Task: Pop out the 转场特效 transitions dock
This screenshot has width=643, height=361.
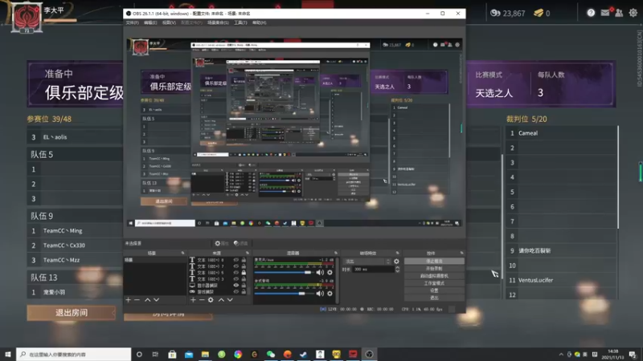Action: coord(397,253)
